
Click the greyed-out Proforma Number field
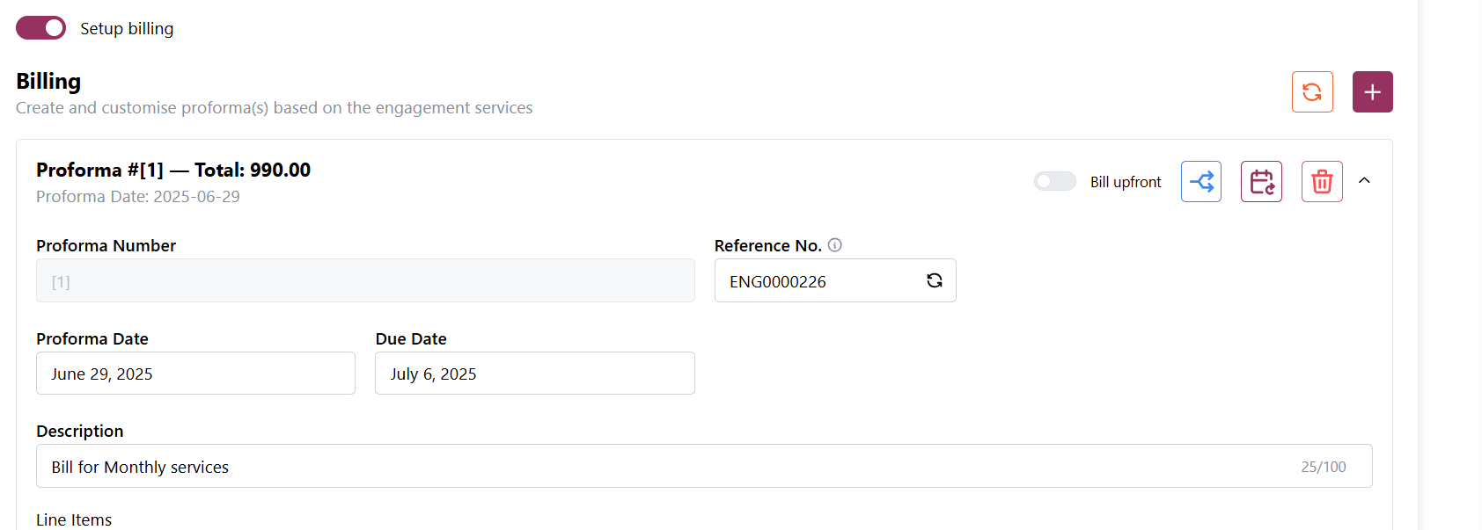tap(365, 281)
